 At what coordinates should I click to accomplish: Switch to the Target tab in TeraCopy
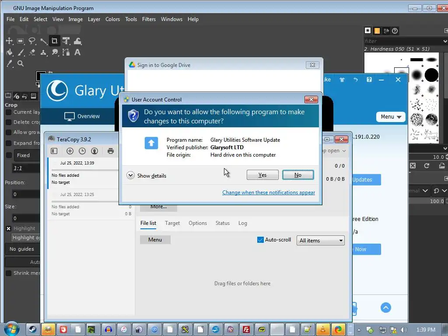point(172,223)
